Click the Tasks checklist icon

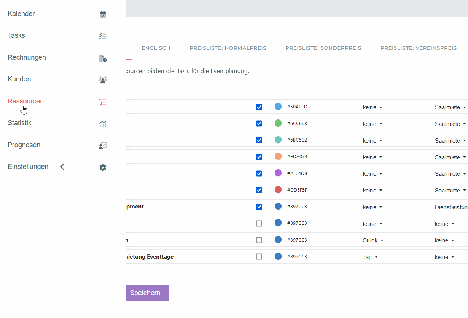click(x=103, y=36)
